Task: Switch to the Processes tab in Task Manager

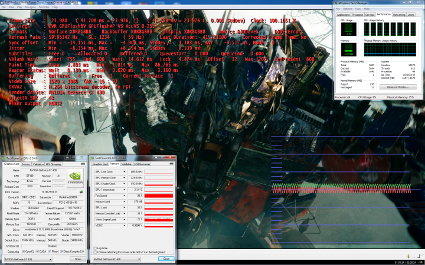Action: [x=358, y=15]
